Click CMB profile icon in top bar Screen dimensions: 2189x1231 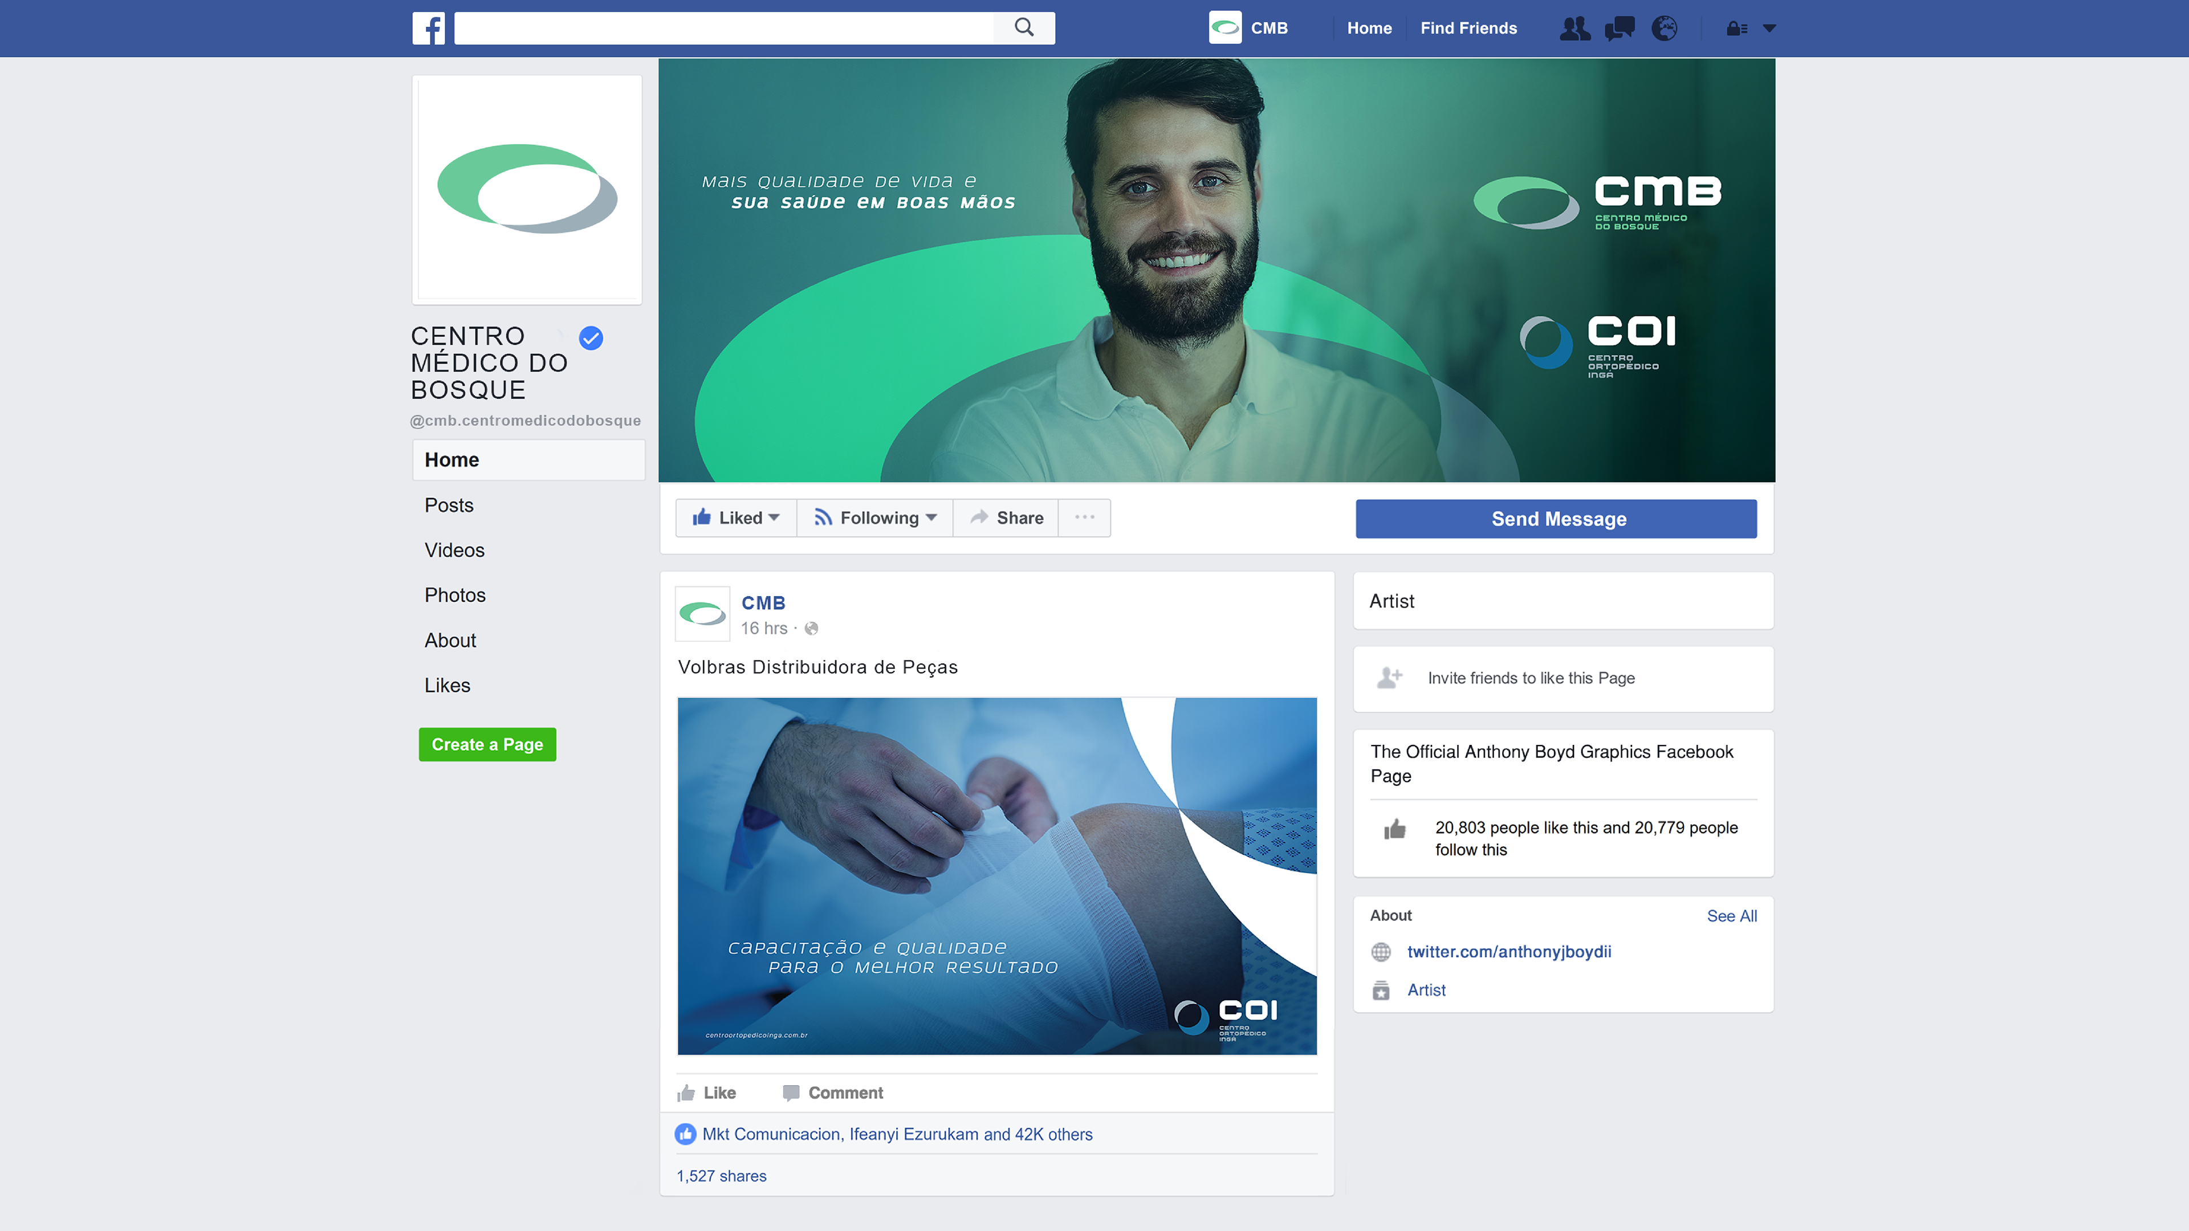(x=1224, y=28)
